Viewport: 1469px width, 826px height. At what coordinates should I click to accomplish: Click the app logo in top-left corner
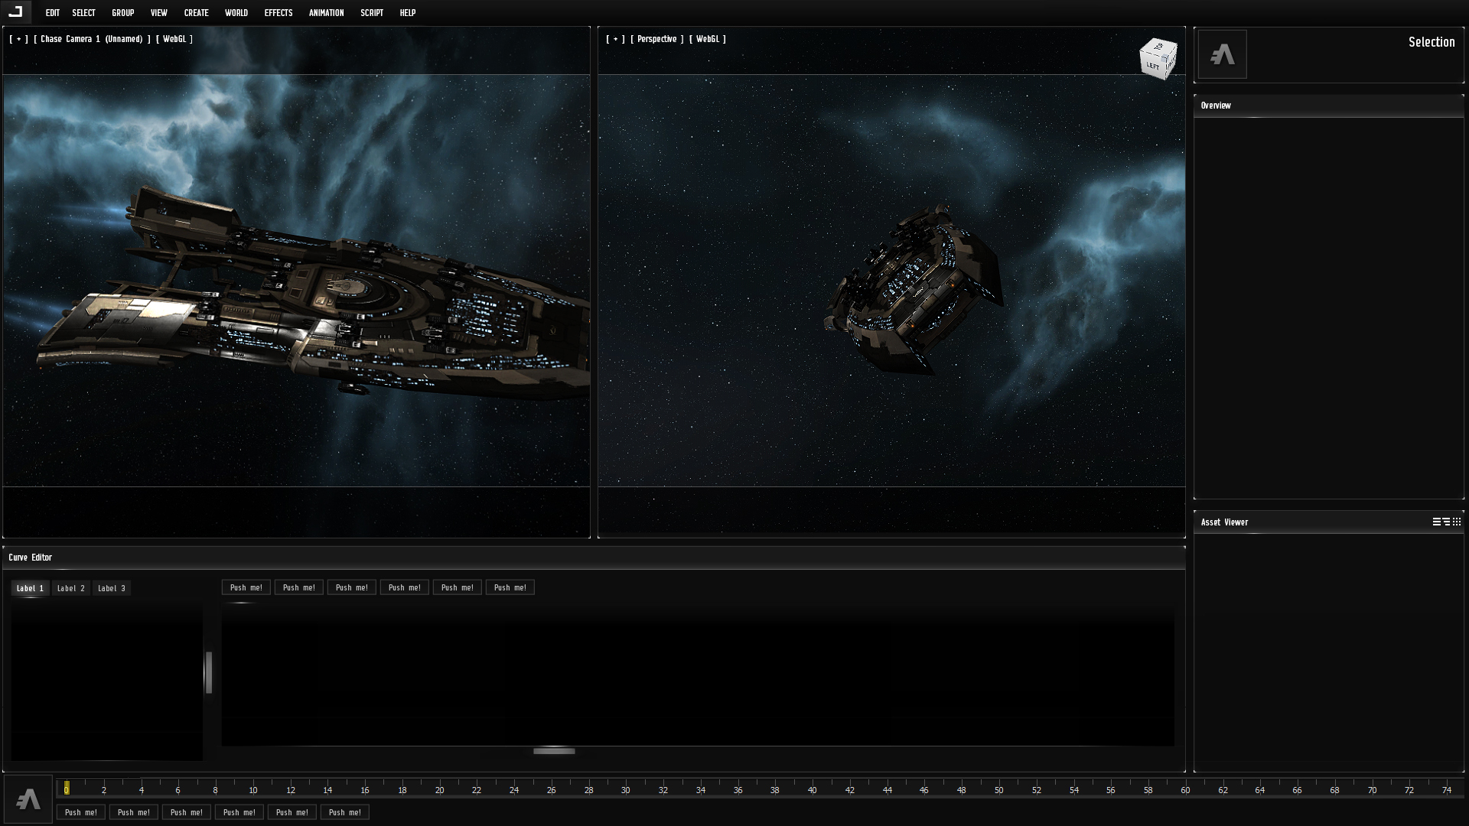tap(15, 11)
